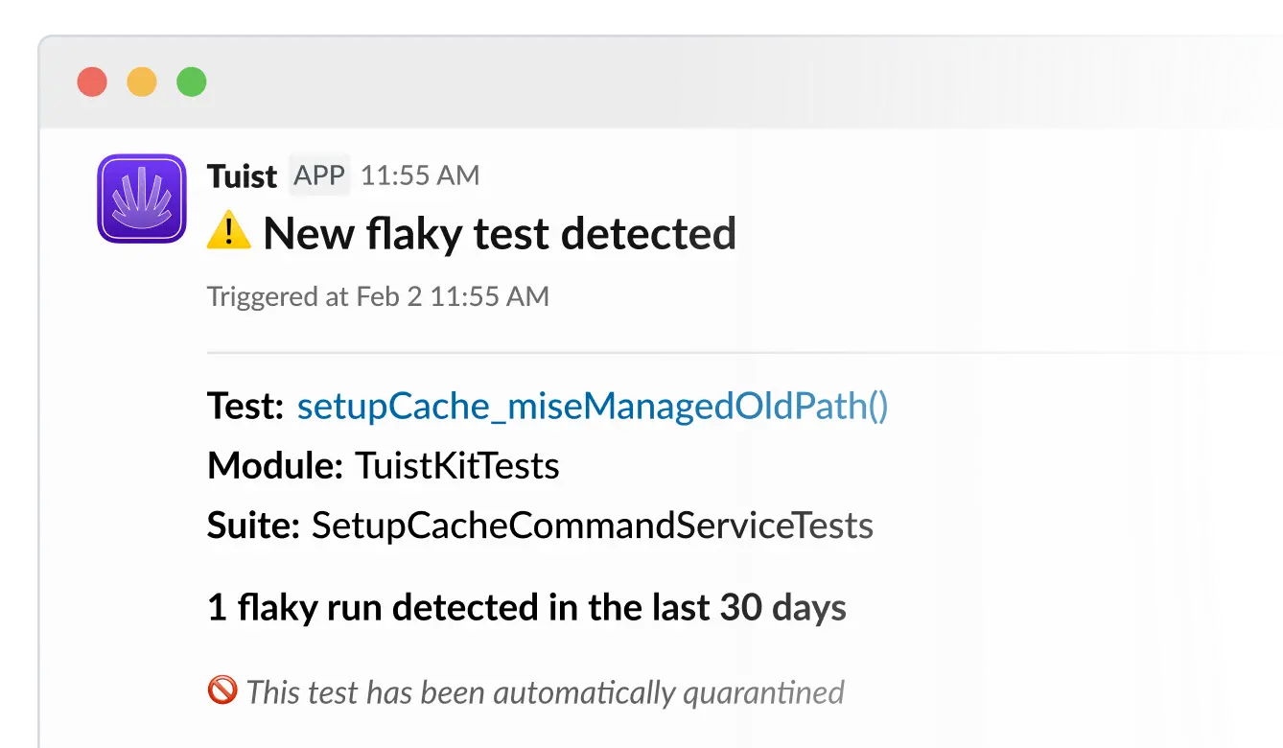
Task: Click the 11:55 AM timestamp
Action: pos(420,175)
